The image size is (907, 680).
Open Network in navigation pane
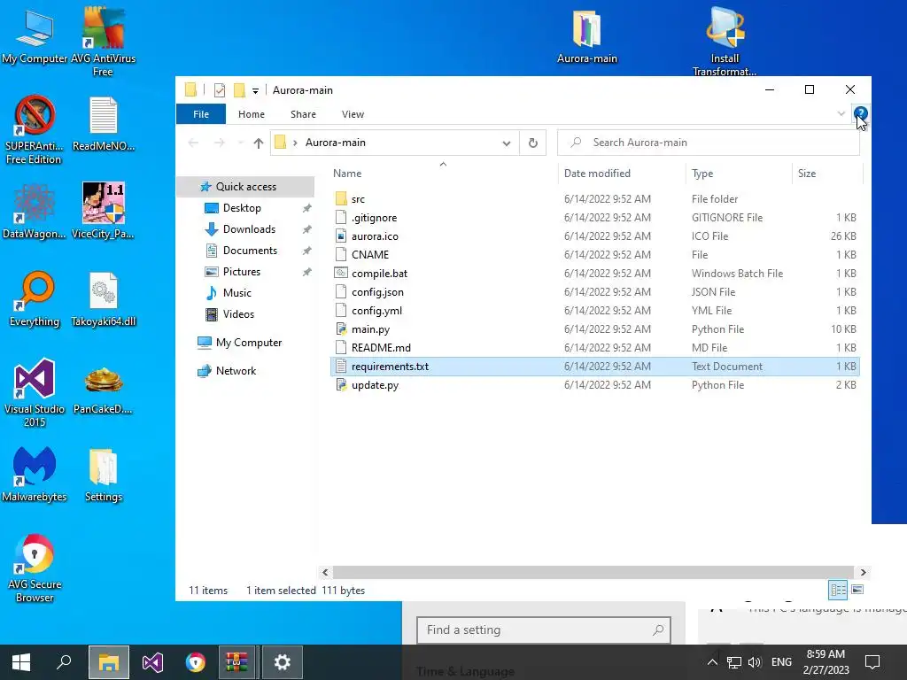click(x=236, y=371)
